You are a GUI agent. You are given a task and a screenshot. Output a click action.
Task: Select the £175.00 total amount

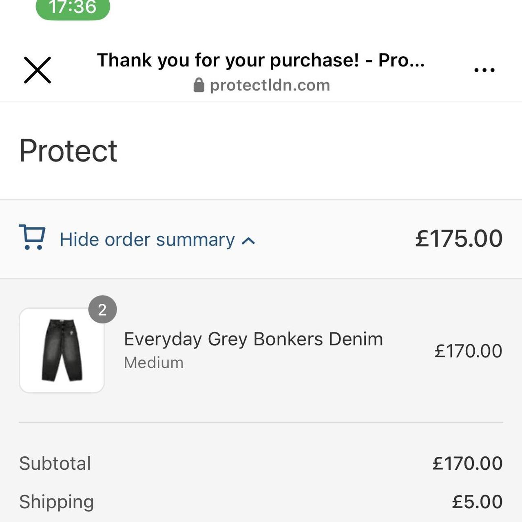[458, 239]
